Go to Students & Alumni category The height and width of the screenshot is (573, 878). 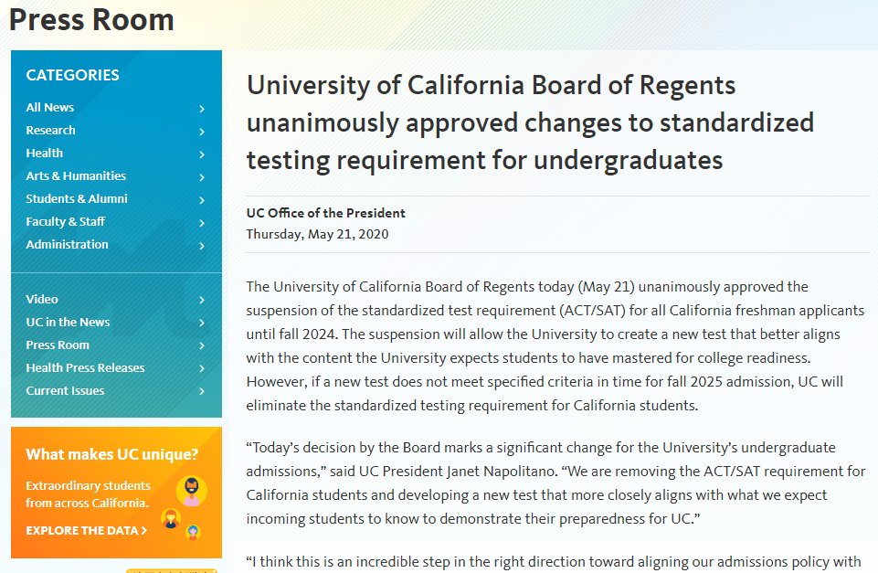[77, 198]
